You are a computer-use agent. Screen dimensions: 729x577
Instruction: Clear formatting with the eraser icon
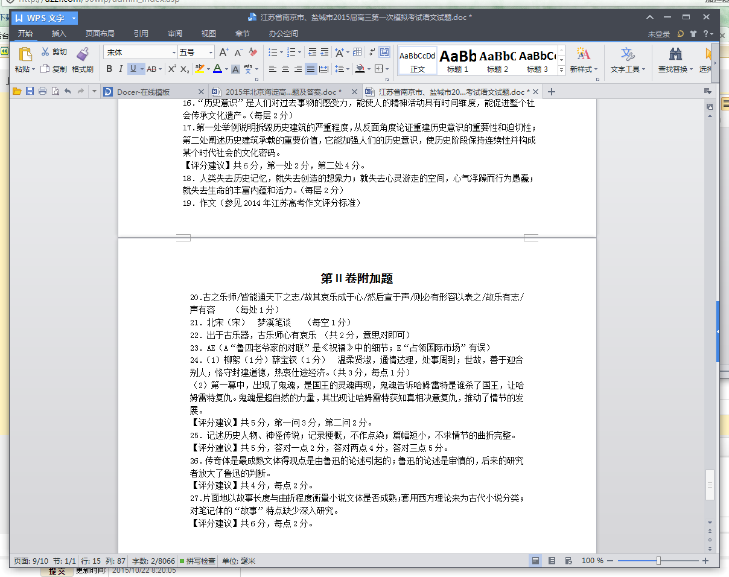pos(253,53)
